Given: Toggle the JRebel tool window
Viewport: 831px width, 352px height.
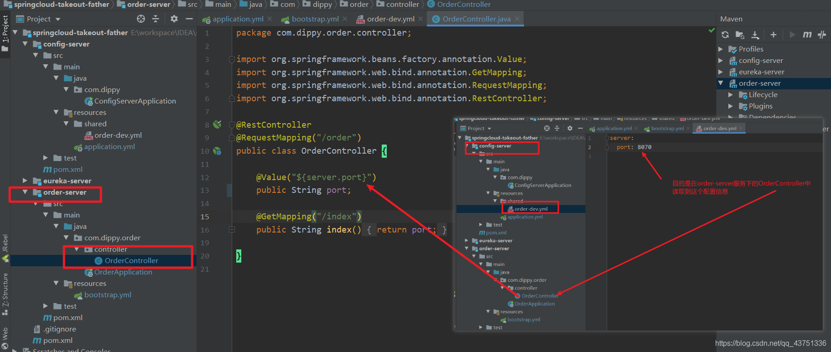Looking at the screenshot, I should coord(5,248).
